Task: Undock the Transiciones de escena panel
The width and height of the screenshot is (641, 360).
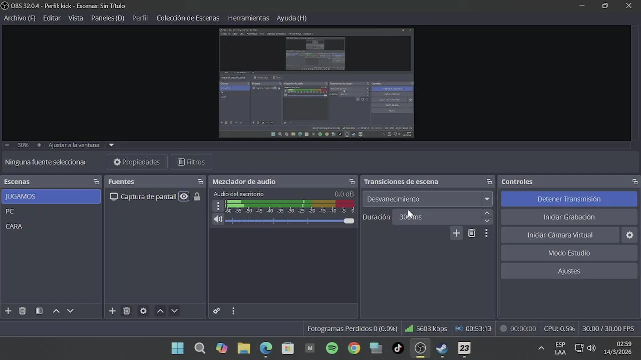Action: point(489,181)
